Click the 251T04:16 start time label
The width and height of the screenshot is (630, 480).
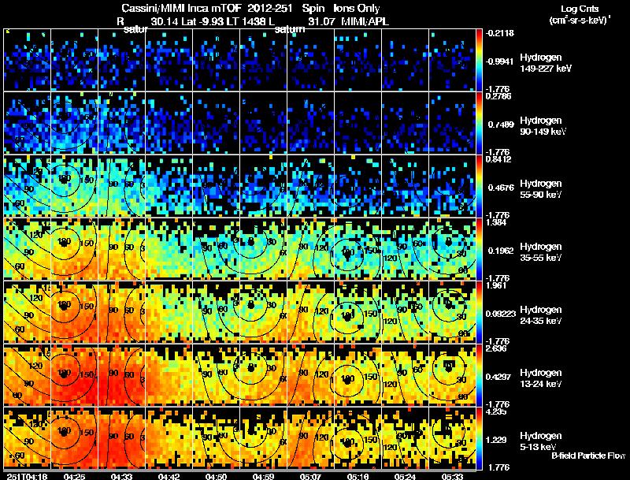point(28,476)
